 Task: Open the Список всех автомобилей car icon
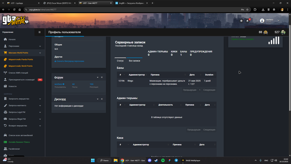(x=5, y=135)
